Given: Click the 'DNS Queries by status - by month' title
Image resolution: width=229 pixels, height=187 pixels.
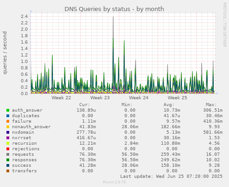Looking at the screenshot, I should pyautogui.click(x=114, y=9).
